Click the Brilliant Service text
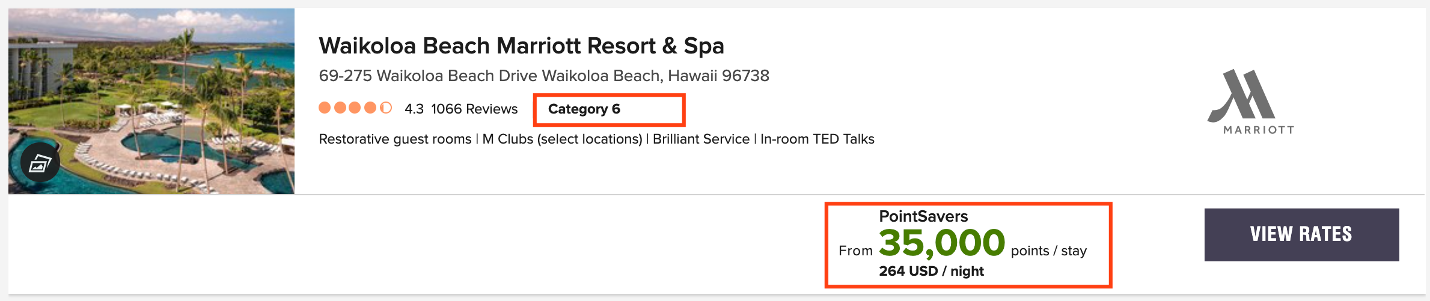This screenshot has height=301, width=1430. pos(701,139)
